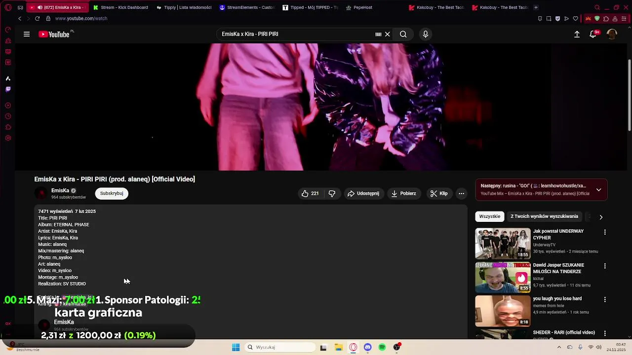
Task: Switch to Tipply Lista wiadomości tab
Action: [184, 7]
